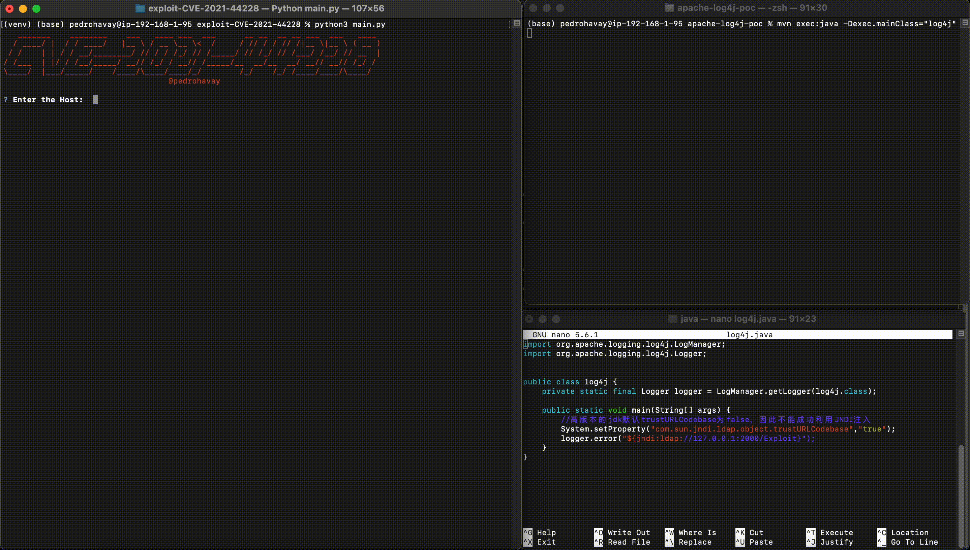Click the folder icon in apache-log4j-poc title

click(669, 7)
